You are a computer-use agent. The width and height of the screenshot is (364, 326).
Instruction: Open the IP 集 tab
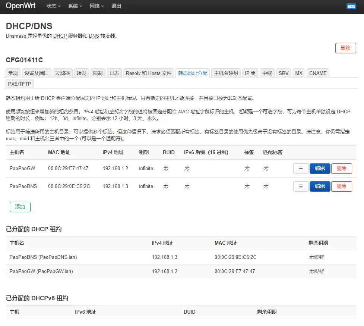point(250,73)
